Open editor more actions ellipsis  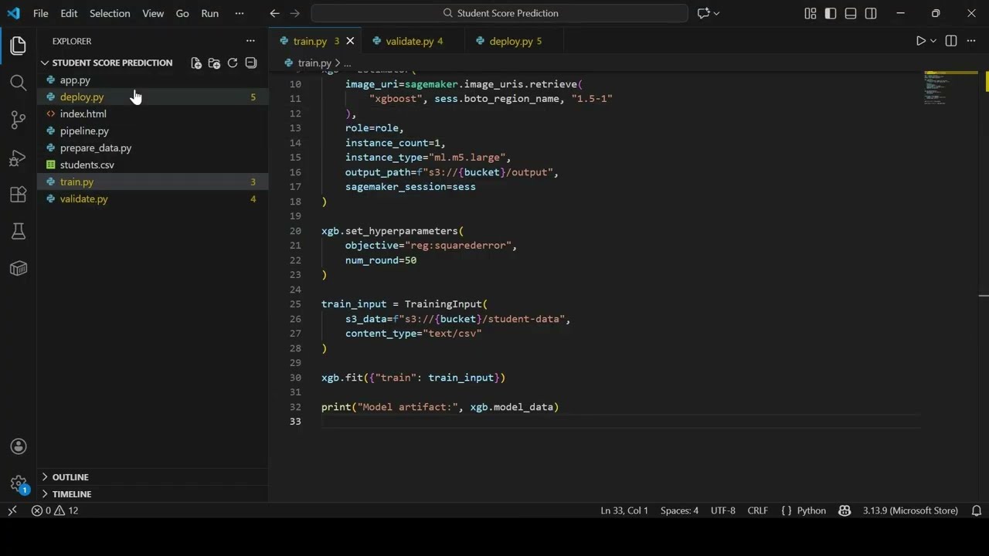click(971, 41)
